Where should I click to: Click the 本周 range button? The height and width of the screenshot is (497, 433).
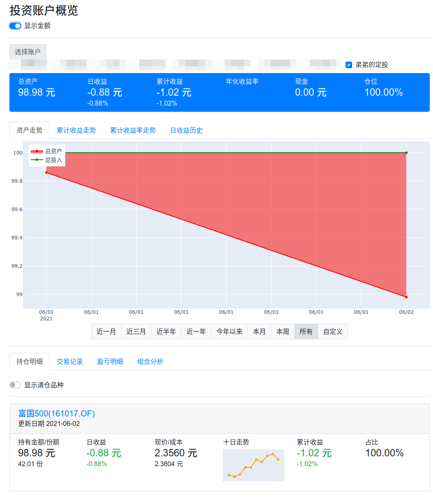[x=283, y=331]
